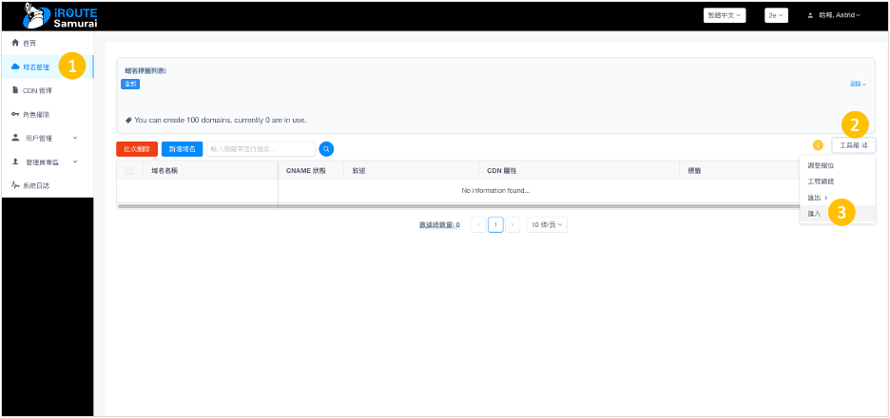This screenshot has height=418, width=890.
Task: Click the red 批次刪除 button
Action: 136,148
